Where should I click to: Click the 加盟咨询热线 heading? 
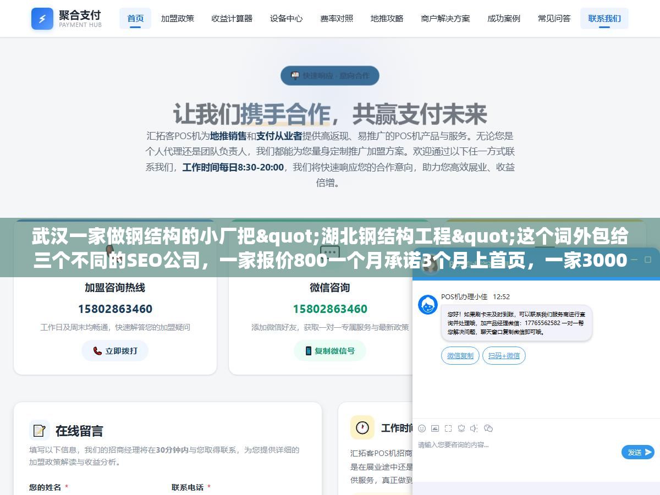tap(115, 288)
